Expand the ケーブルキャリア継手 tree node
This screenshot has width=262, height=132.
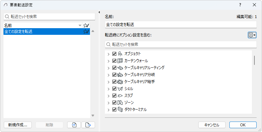click(x=109, y=82)
